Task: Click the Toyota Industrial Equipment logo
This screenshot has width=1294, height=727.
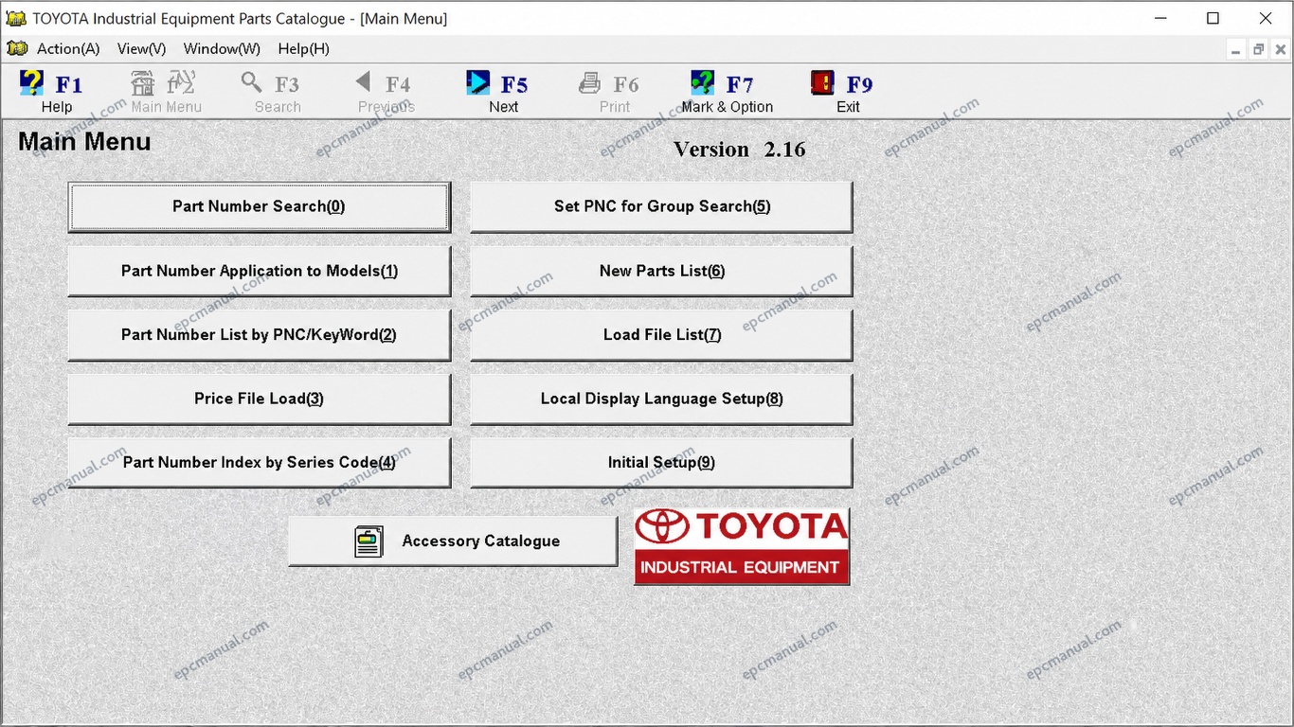Action: click(x=742, y=546)
